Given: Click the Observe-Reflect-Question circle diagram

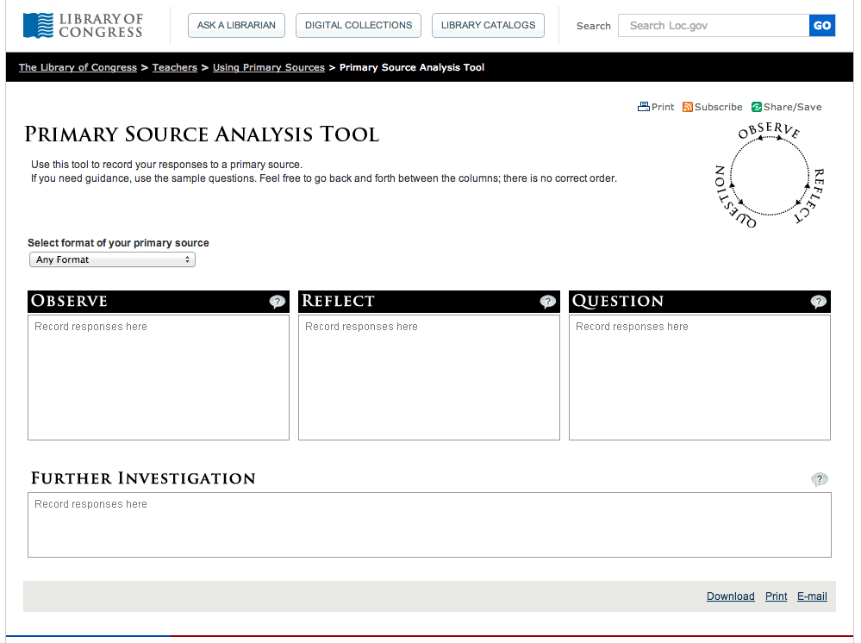Looking at the screenshot, I should tap(770, 176).
